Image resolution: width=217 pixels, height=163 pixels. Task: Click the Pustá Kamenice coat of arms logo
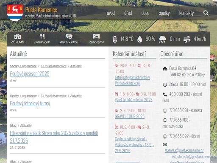(x=15, y=13)
